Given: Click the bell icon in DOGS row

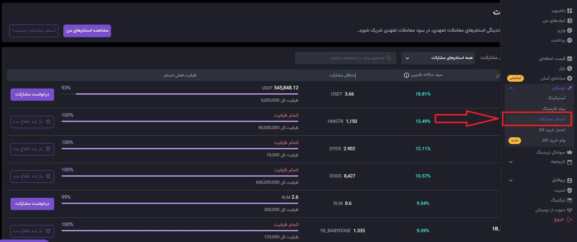Looking at the screenshot, I should [48, 176].
